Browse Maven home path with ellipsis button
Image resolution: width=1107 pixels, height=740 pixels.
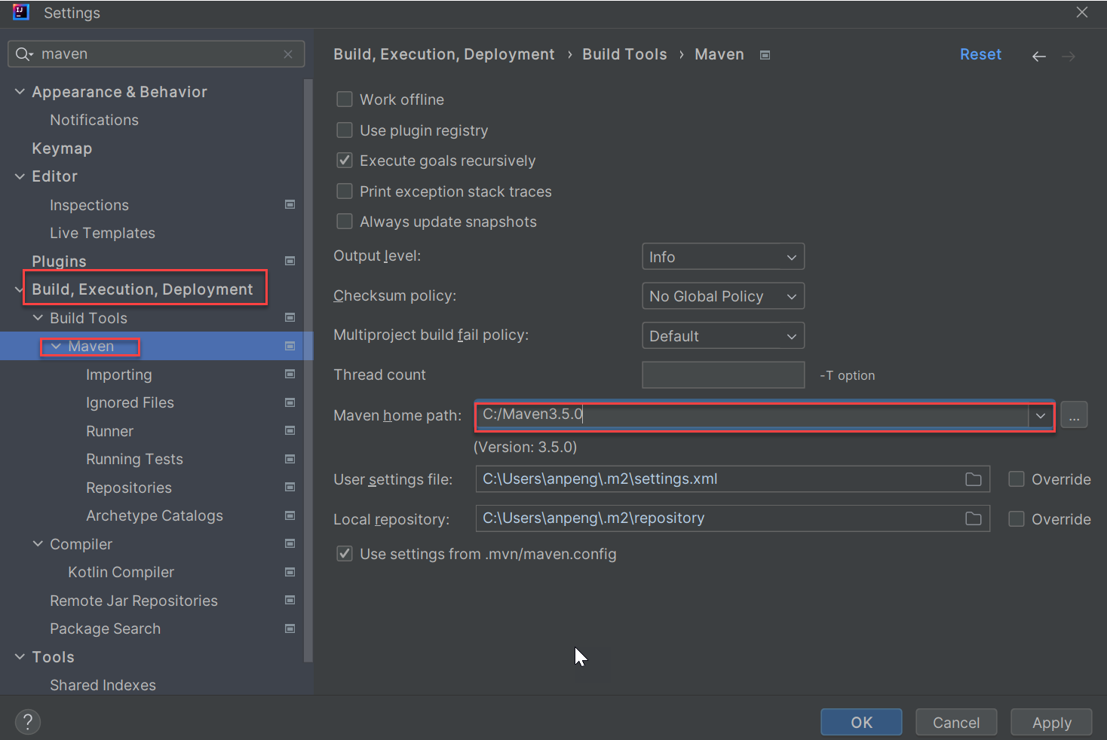coord(1074,415)
